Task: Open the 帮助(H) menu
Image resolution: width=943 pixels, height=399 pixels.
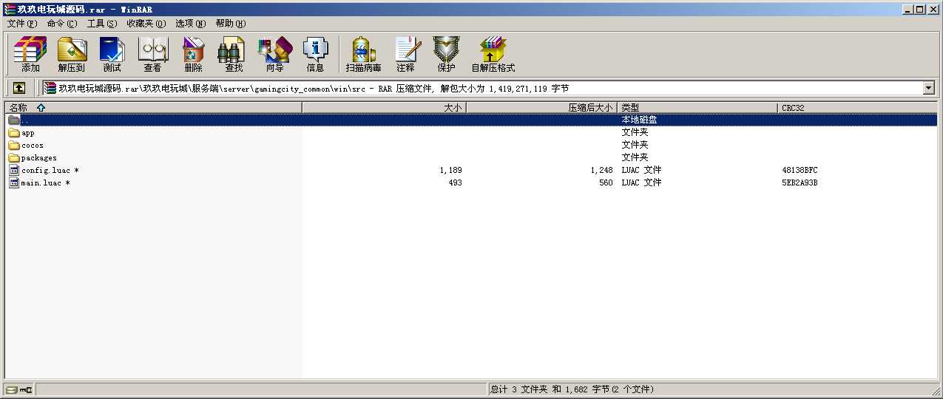Action: coord(231,24)
